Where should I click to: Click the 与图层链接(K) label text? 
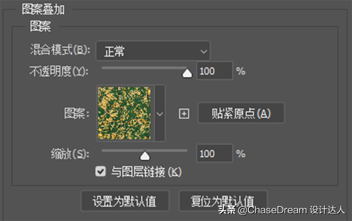[x=146, y=172]
